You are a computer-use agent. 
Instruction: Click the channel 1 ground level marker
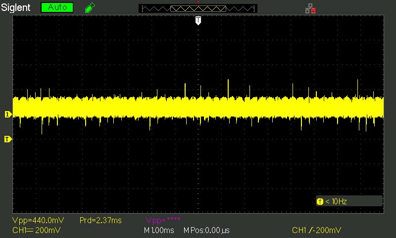[x=8, y=115]
